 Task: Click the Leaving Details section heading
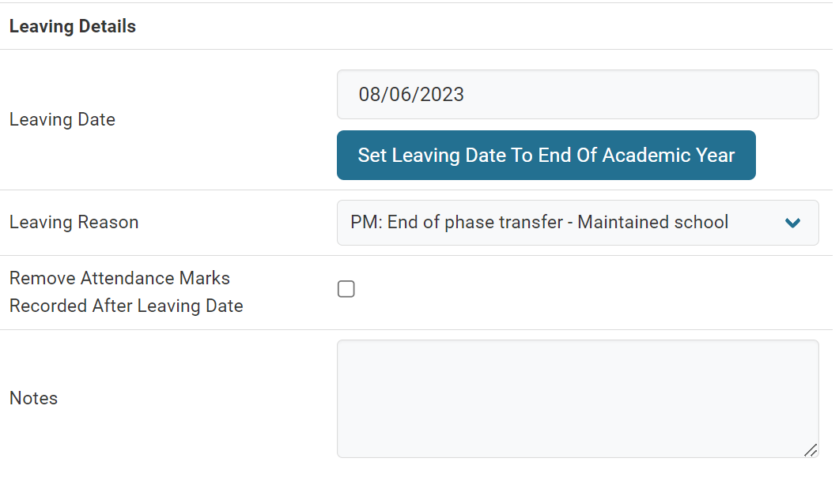point(72,26)
